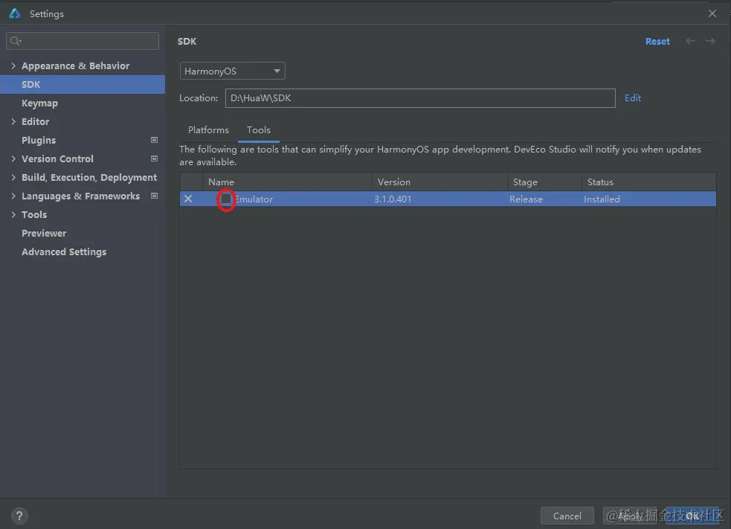Click the back navigation arrow
Viewport: 731px width, 529px height.
pos(690,41)
